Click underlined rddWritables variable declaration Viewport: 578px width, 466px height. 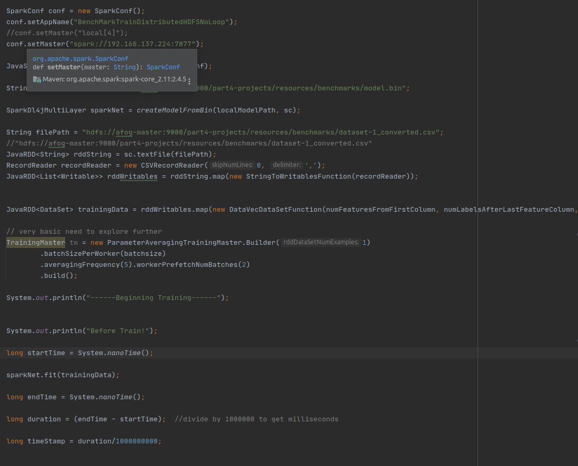coord(133,177)
